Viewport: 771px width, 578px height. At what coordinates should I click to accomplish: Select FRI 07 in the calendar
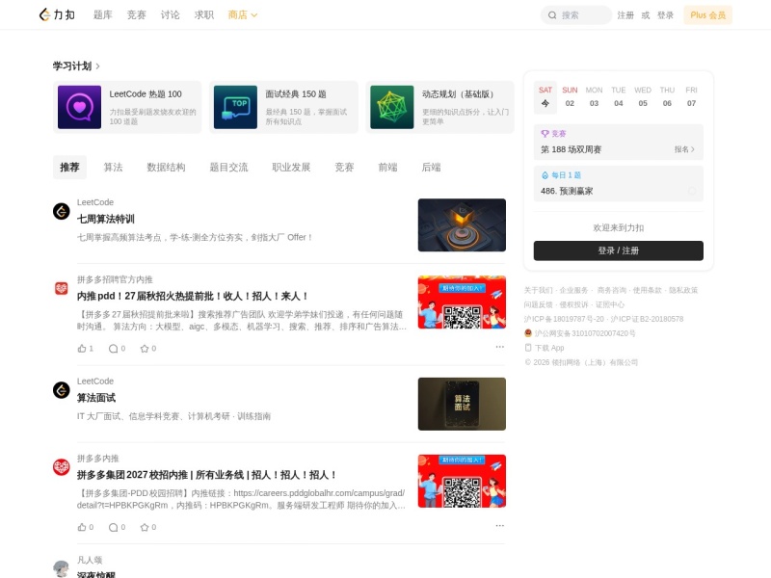[691, 97]
